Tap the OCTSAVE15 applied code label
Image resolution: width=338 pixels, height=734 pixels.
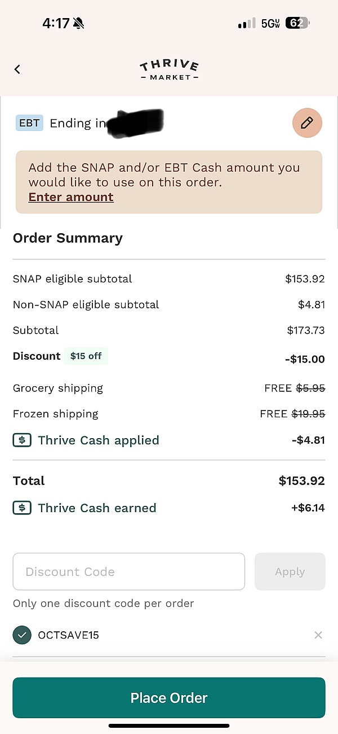pos(68,635)
